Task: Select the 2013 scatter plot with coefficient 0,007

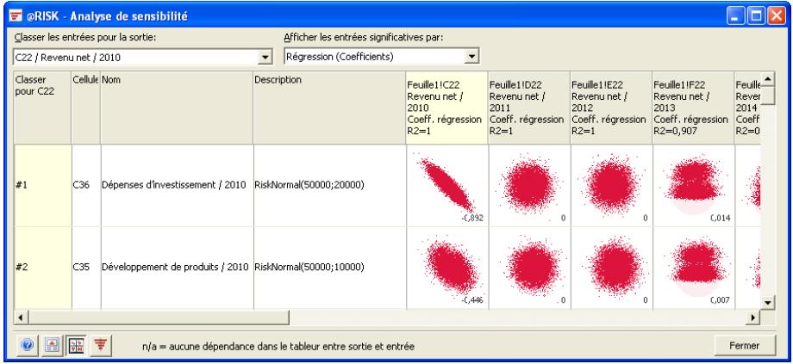Action: click(x=693, y=268)
